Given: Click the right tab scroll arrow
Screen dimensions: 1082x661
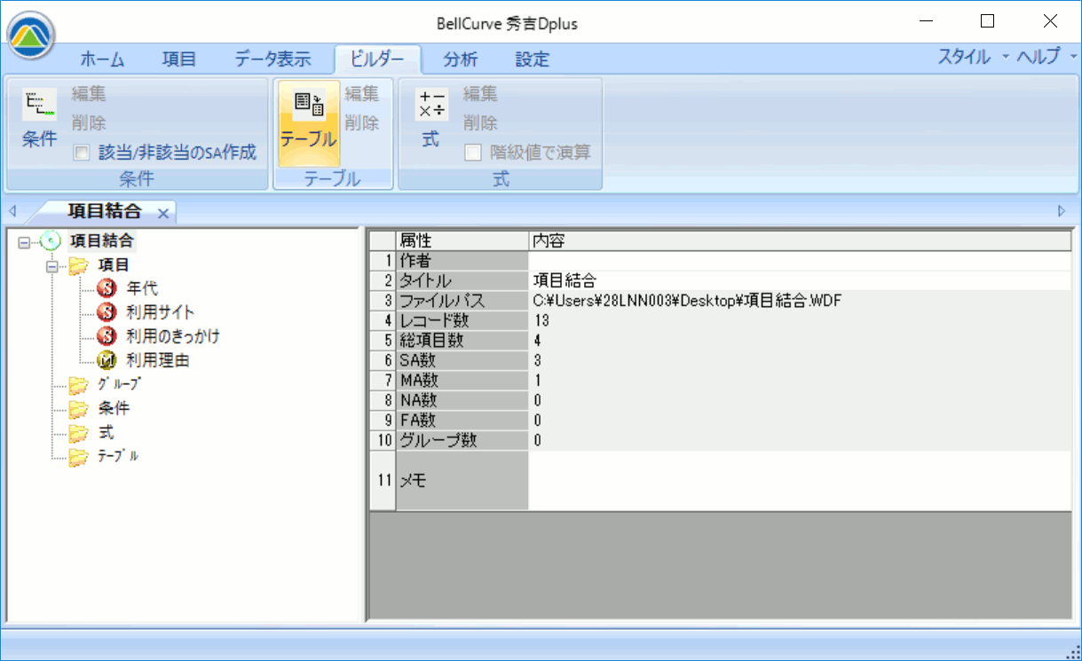Looking at the screenshot, I should 1062,211.
